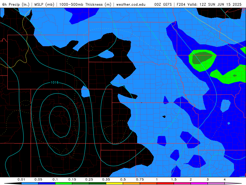Click the orchid purple swatch after label 3
This screenshot has height=185, width=246.
click(216, 183)
